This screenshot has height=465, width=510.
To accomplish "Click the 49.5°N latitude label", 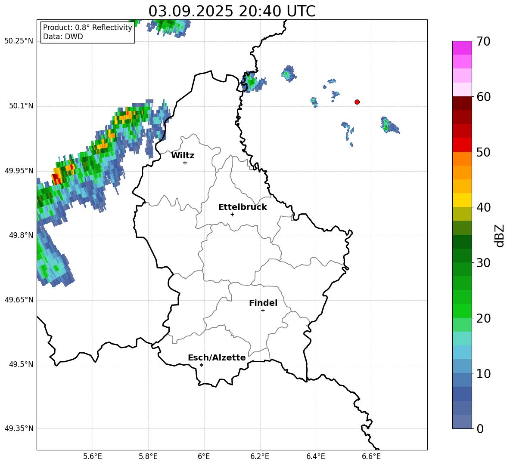I will pos(21,364).
